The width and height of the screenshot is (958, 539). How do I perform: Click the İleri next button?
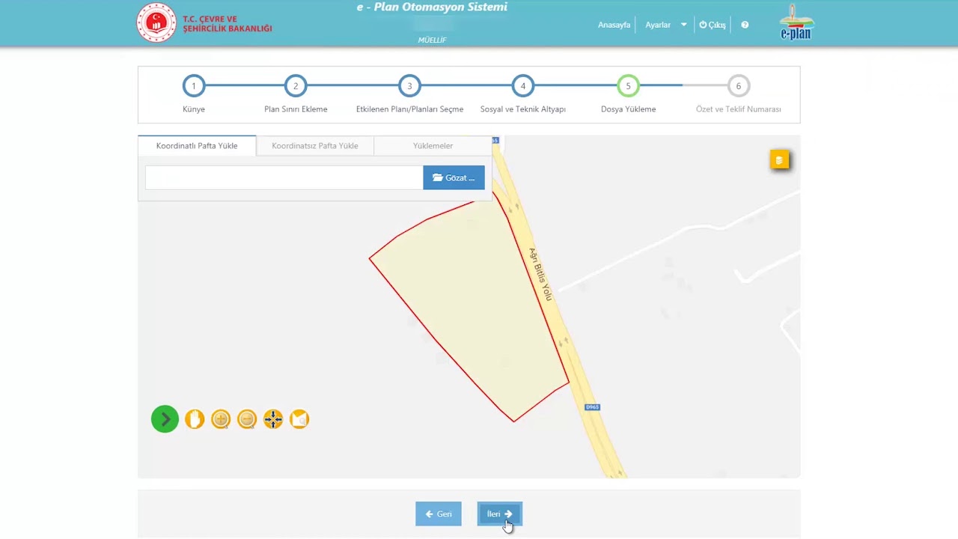pos(499,514)
